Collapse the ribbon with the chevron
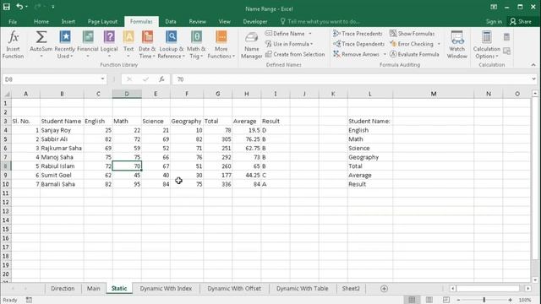This screenshot has height=304, width=541. pos(533,65)
